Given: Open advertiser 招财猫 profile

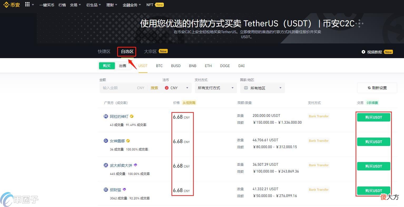Looking at the screenshot, I should coord(115,190).
